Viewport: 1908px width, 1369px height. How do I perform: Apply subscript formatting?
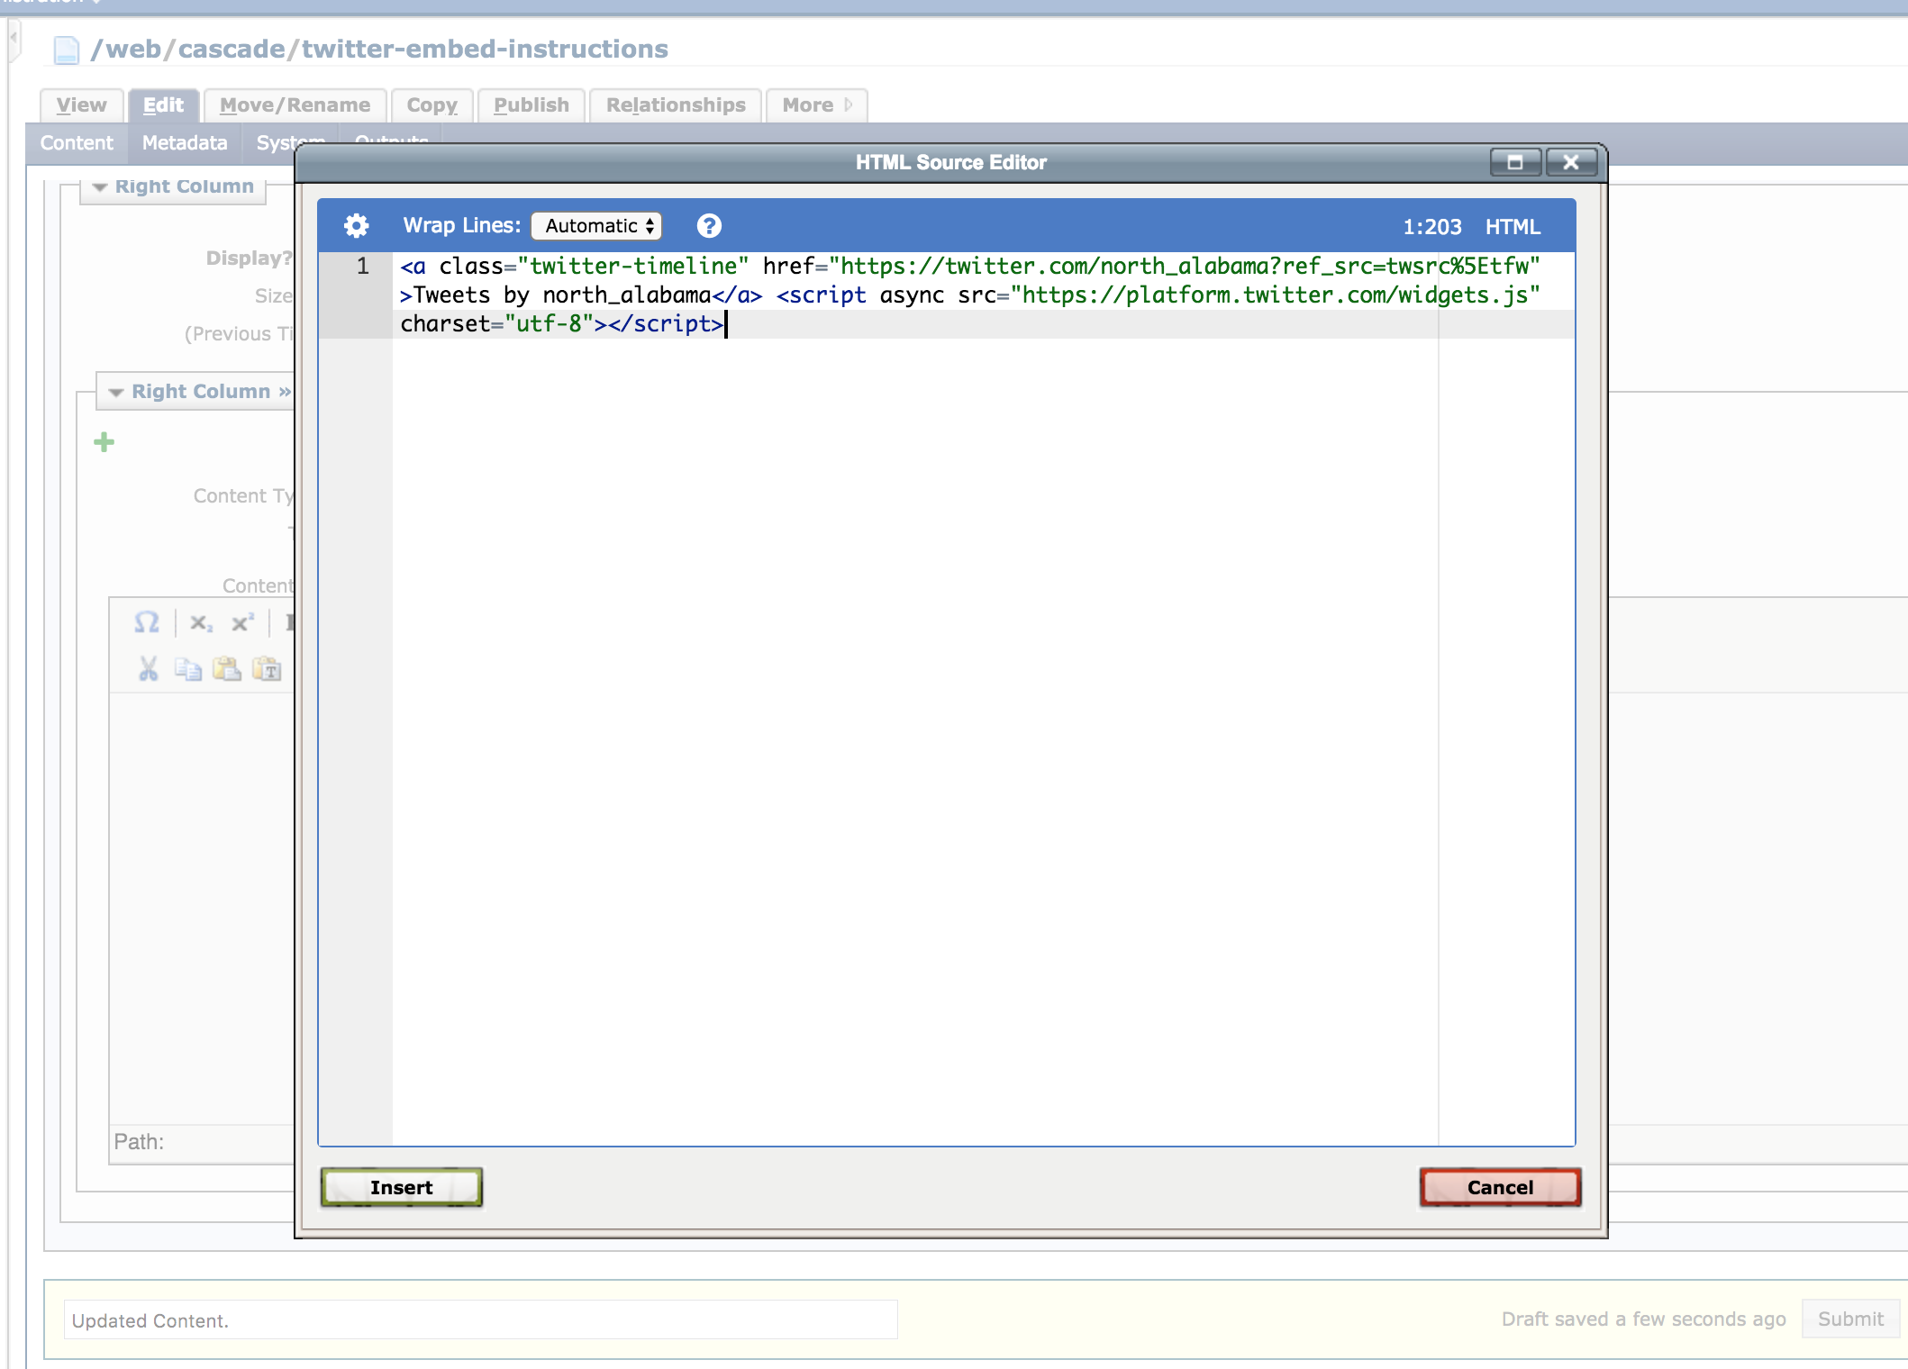199,622
